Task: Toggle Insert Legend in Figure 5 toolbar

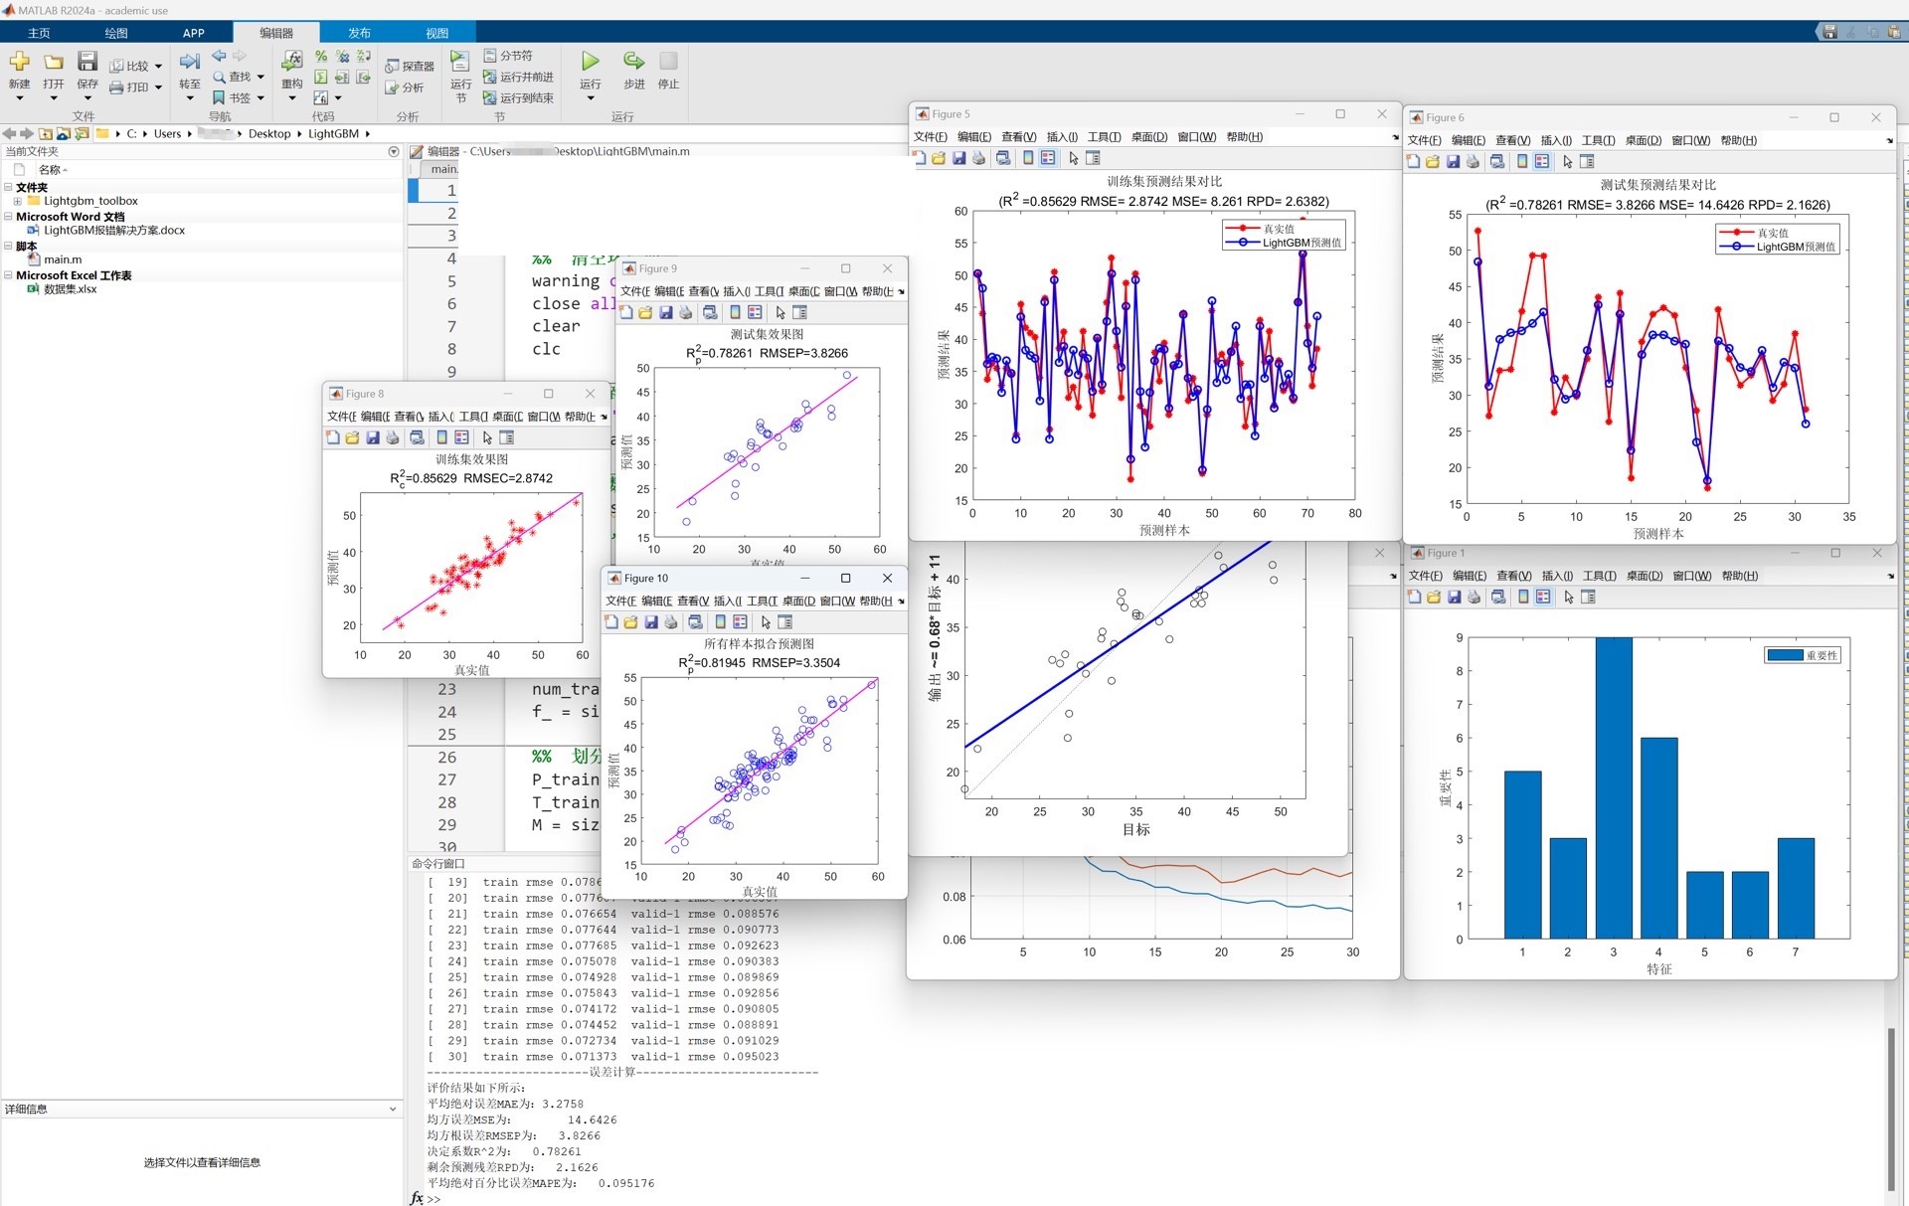Action: click(x=1048, y=158)
